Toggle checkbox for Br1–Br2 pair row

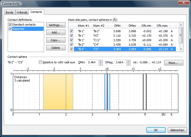[x=71, y=31]
